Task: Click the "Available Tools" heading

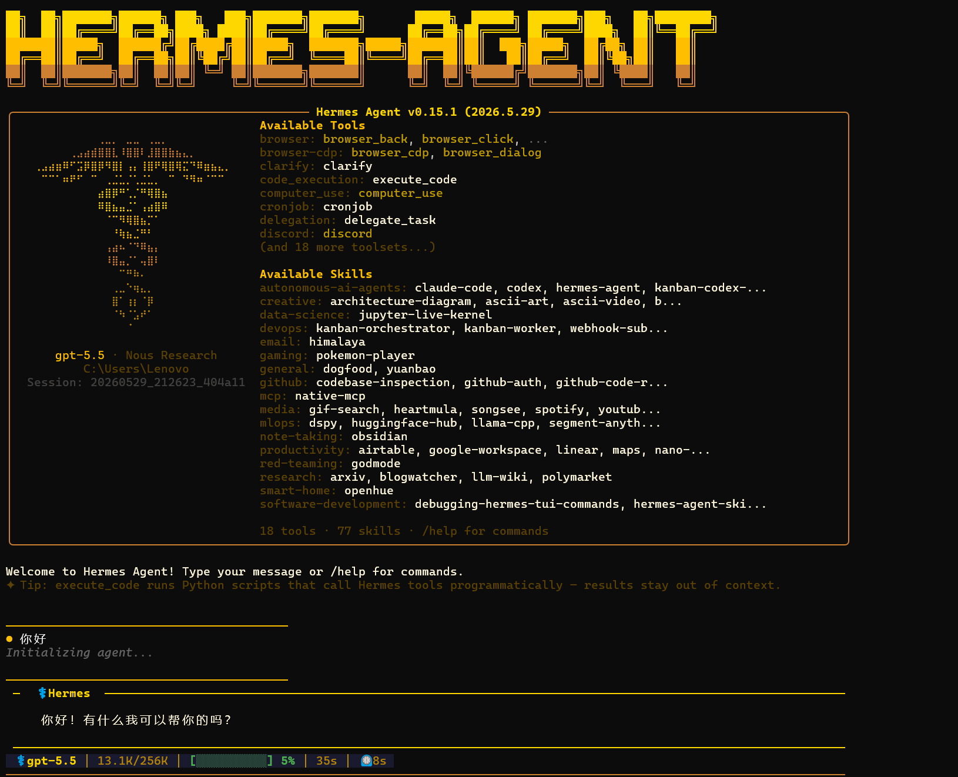Action: [313, 126]
